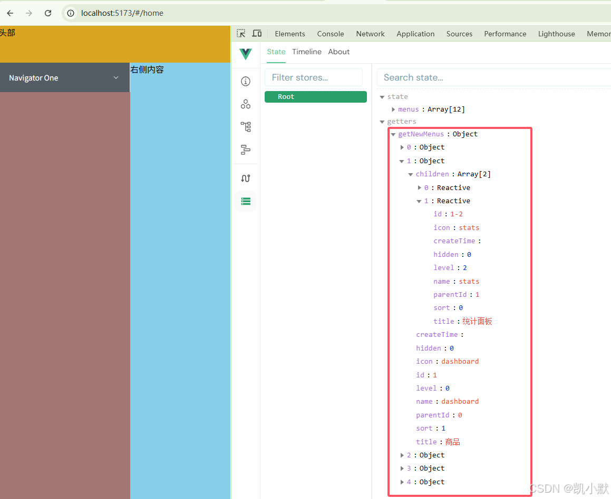Collapse the children Array[2] node
Image resolution: width=611 pixels, height=499 pixels.
[x=410, y=174]
